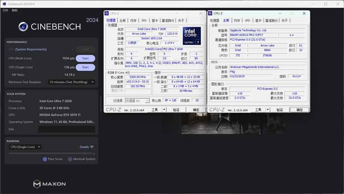The height and width of the screenshot is (194, 344).
Task: Click the Identical System legend dot
Action: pyautogui.click(x=70, y=159)
